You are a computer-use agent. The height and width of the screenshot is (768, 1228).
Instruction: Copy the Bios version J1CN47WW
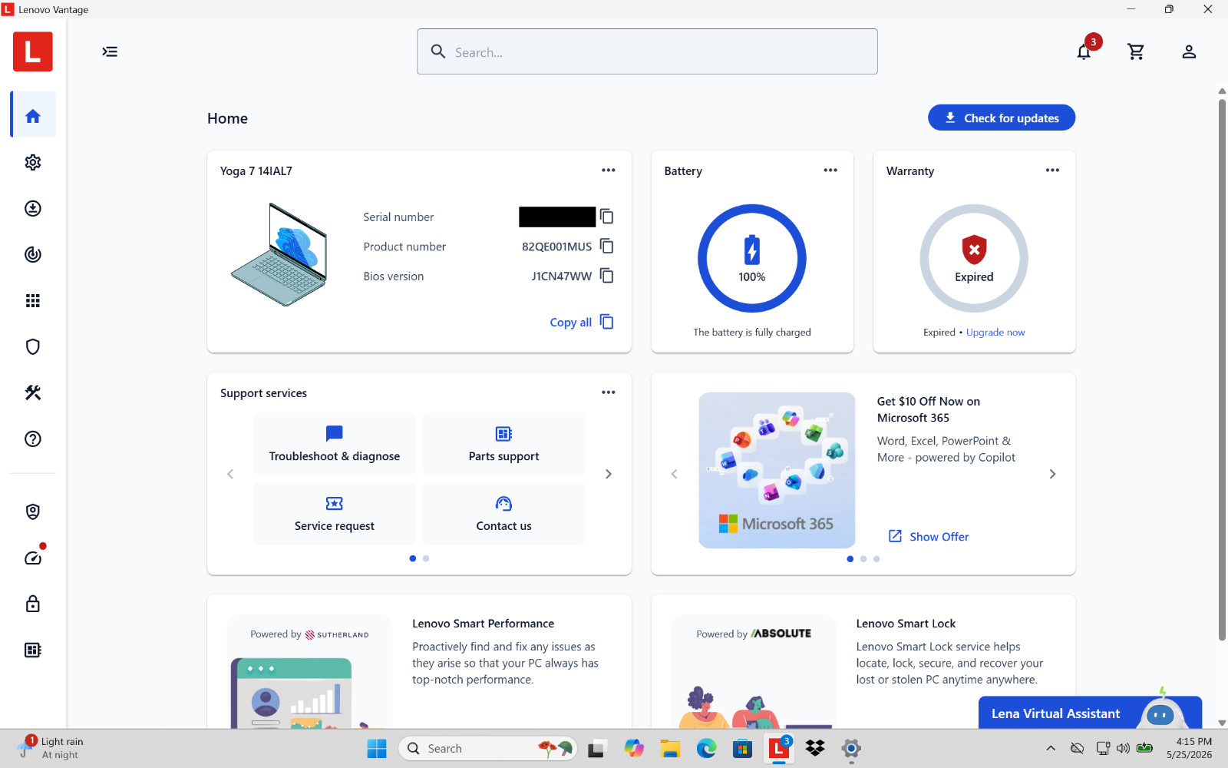click(606, 276)
